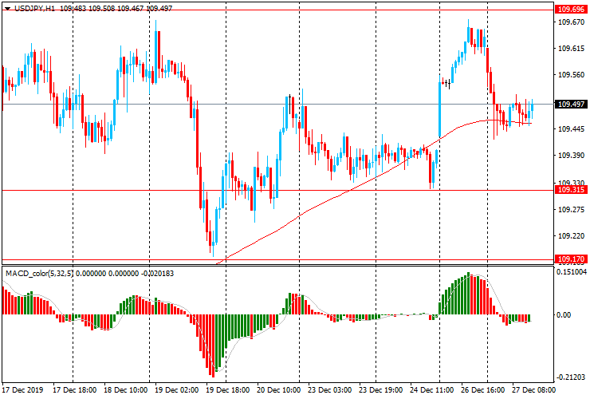Click the 0.151004 MACD scale value

click(572, 272)
